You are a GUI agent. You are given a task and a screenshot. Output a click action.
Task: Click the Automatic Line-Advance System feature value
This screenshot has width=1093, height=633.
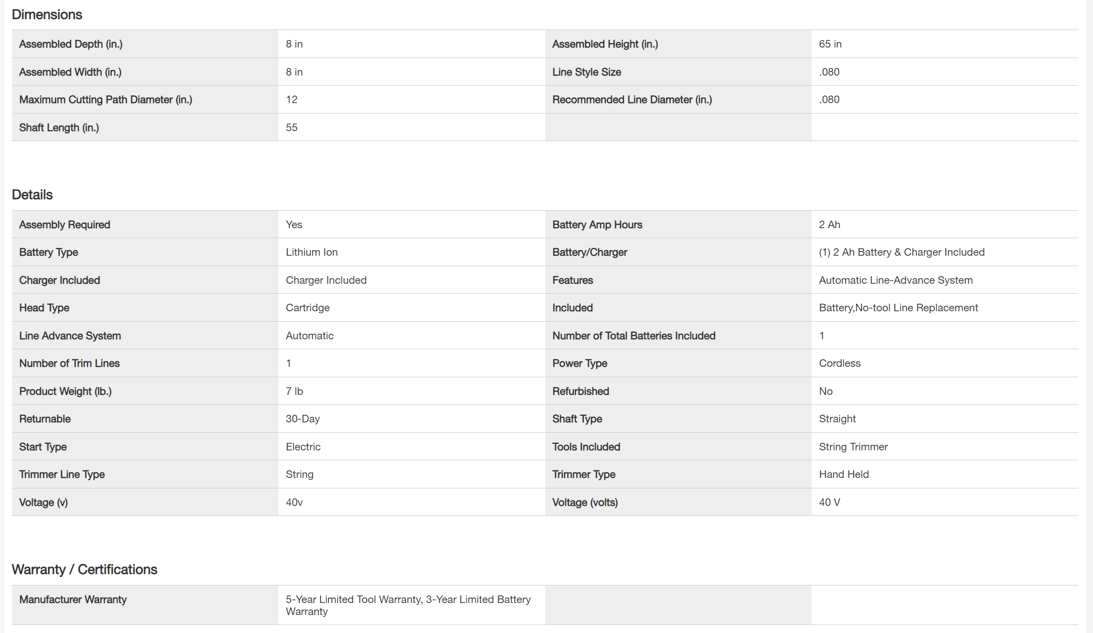896,280
